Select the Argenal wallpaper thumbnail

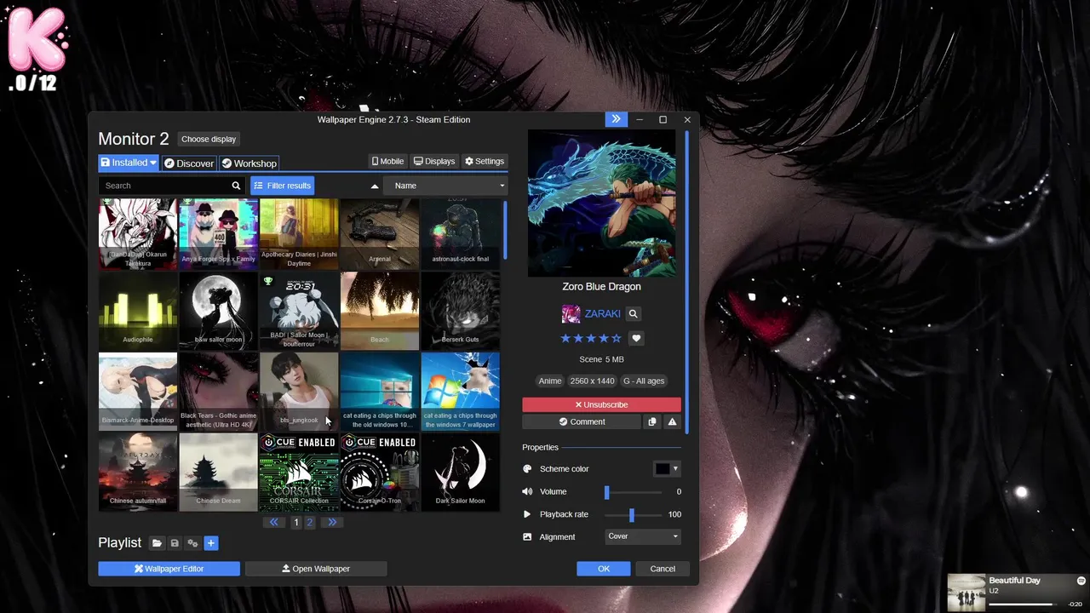(379, 232)
